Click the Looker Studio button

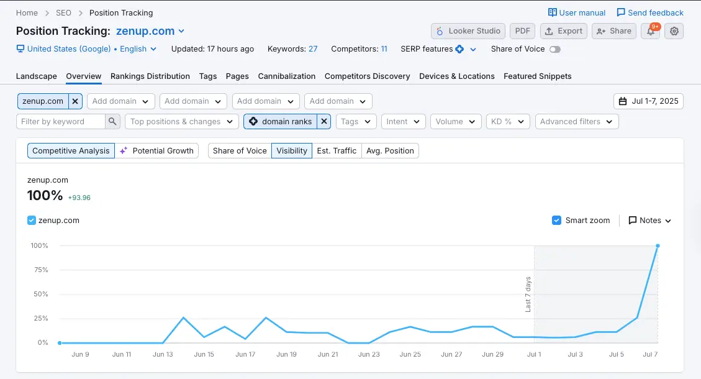468,31
